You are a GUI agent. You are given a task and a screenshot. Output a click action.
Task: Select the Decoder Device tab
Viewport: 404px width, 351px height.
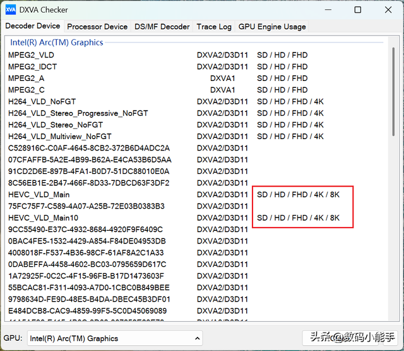coord(33,27)
